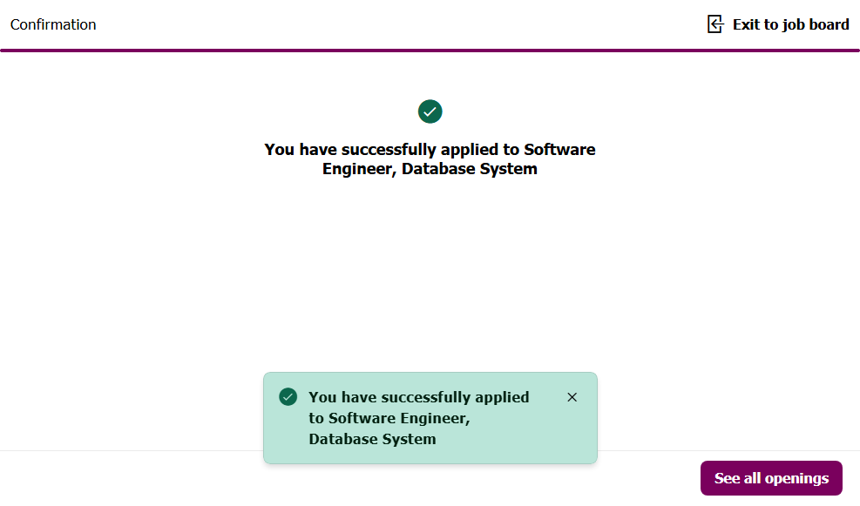Viewport: 860px width, 506px height.
Task: Select the 'Confirmation' header label
Action: 53,24
